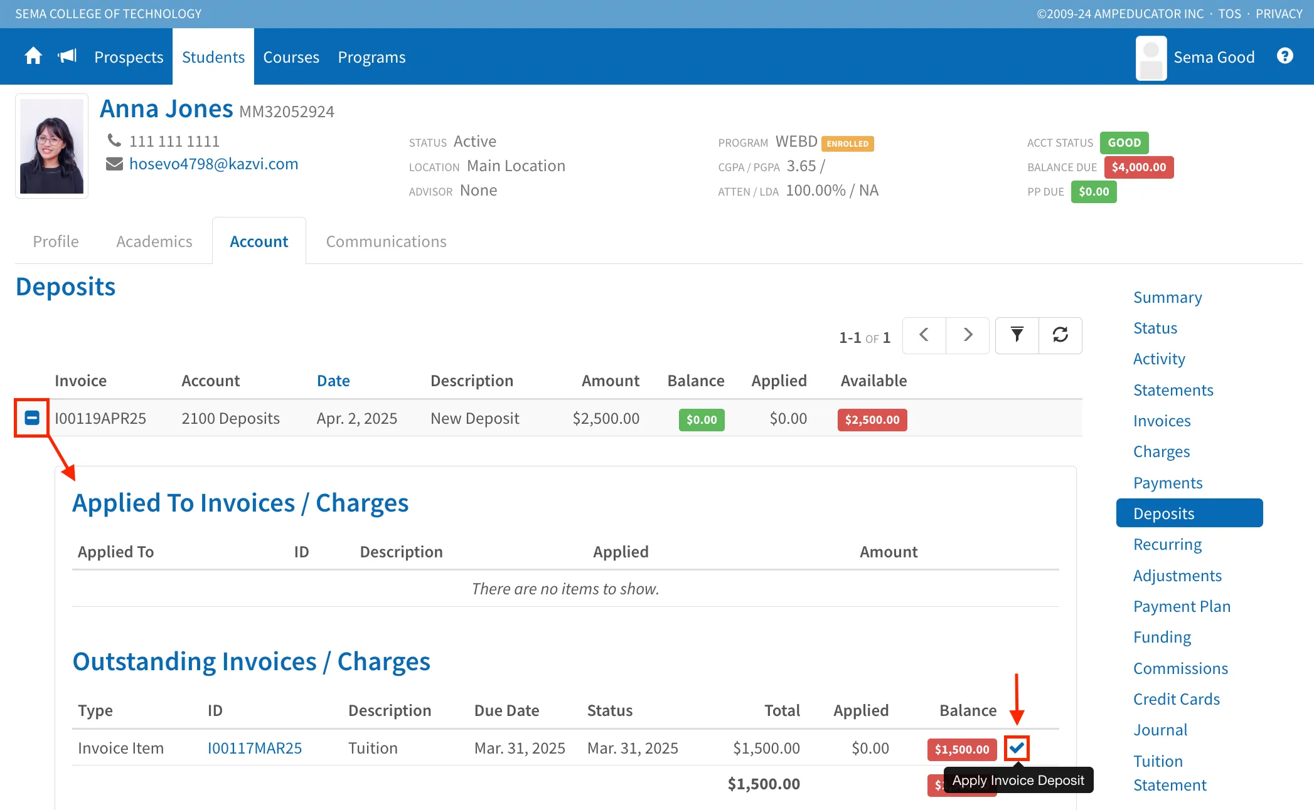The image size is (1314, 810).
Task: Open the Summary sidebar link
Action: [1167, 297]
